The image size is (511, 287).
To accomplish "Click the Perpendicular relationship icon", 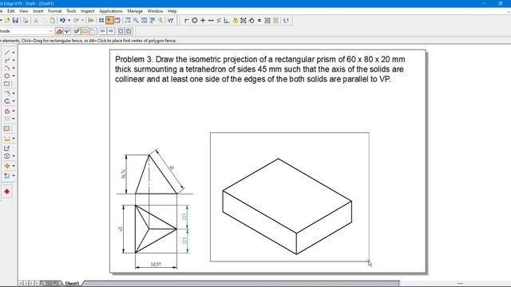I will click(227, 21).
